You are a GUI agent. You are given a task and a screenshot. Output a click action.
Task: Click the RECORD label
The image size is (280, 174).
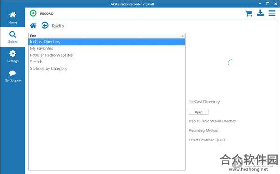47,13
